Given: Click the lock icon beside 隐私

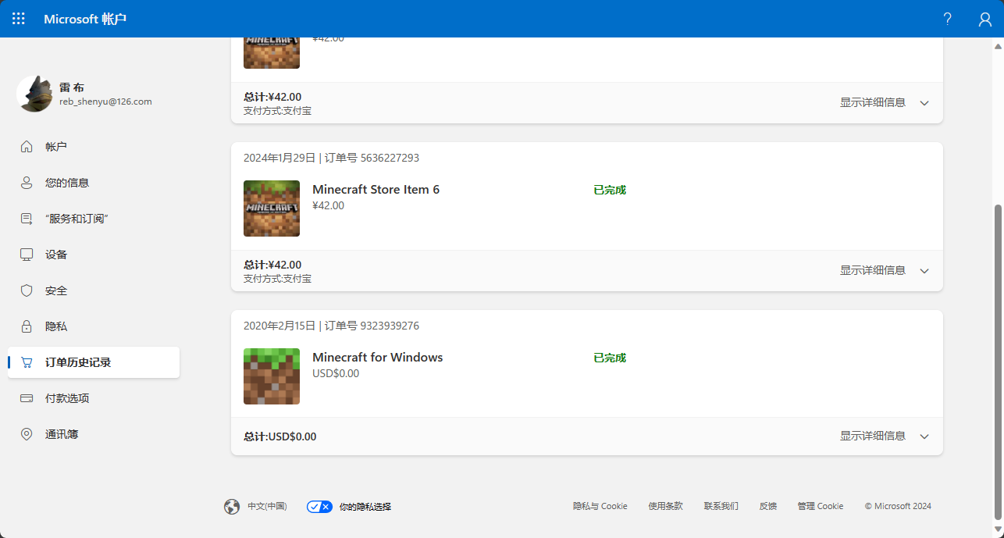Looking at the screenshot, I should [x=27, y=326].
